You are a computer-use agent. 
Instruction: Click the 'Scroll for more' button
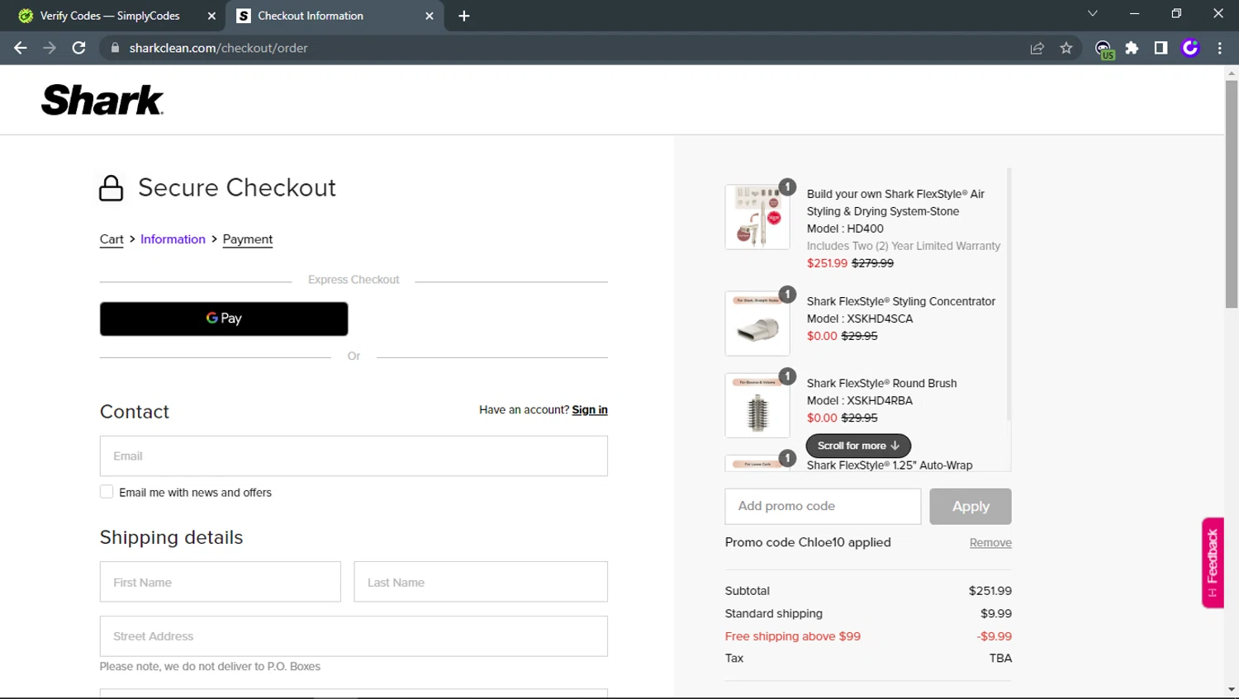(x=858, y=446)
